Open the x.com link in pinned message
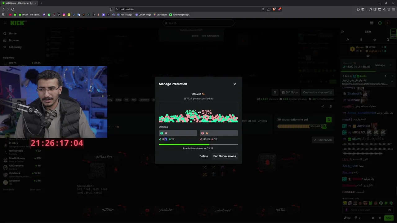Viewport: 397px width, 223px height. pos(365,84)
